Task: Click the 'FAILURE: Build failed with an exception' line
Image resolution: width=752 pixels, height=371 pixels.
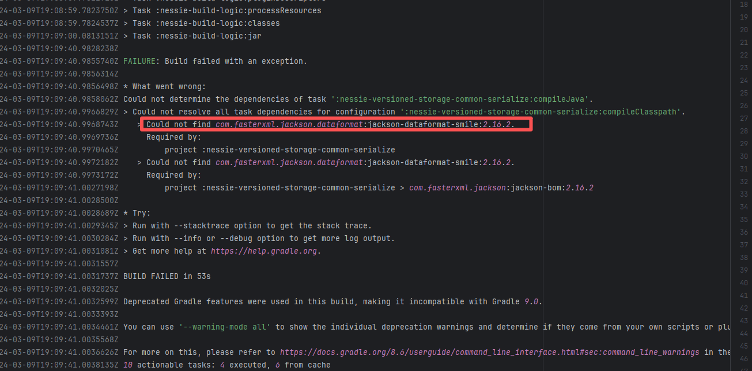Action: (x=215, y=61)
